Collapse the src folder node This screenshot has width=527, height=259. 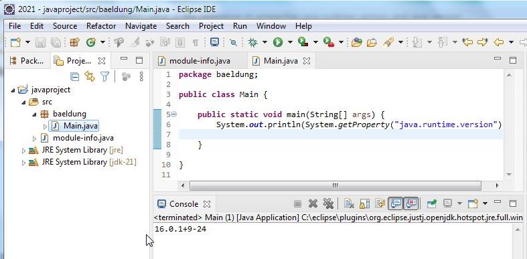pyautogui.click(x=23, y=102)
